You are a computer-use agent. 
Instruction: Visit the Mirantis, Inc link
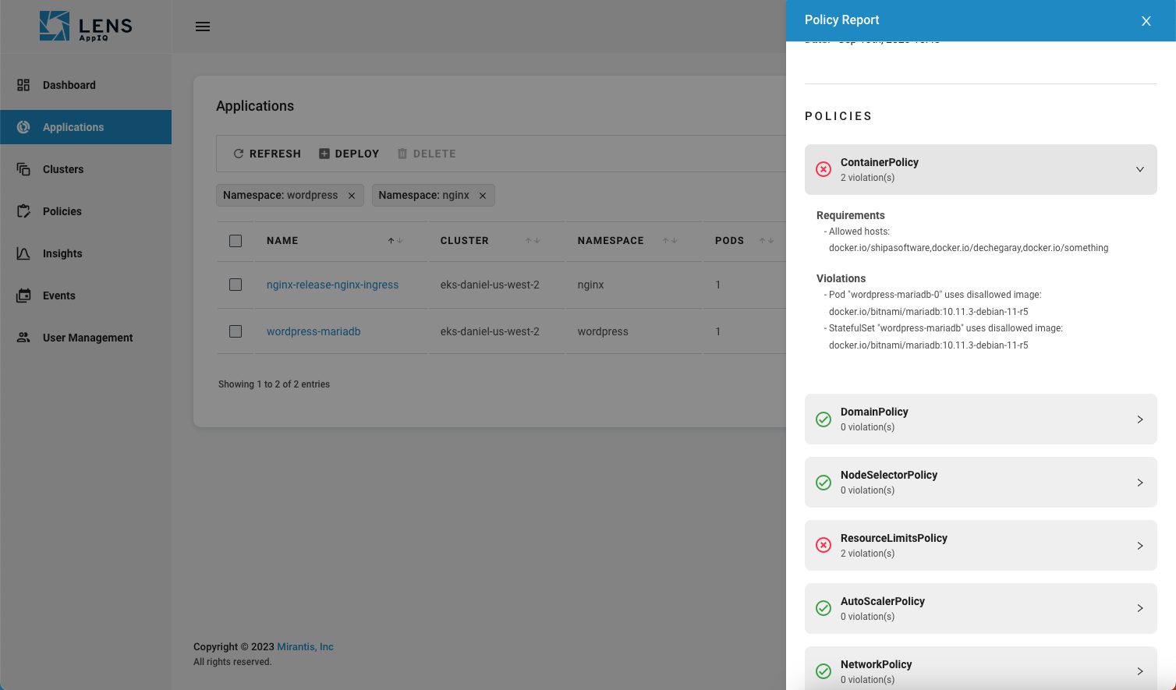[x=305, y=647]
